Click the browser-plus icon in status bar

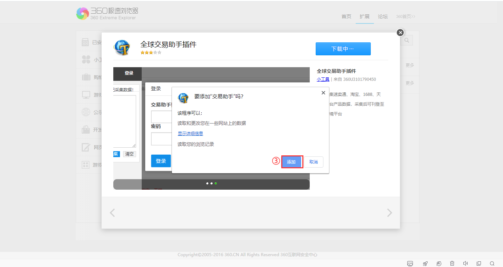point(439,264)
